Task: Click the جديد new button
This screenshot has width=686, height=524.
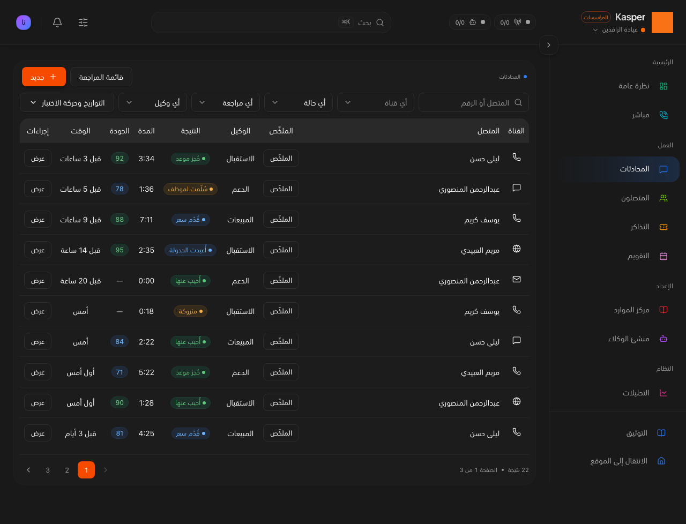Action: (44, 77)
